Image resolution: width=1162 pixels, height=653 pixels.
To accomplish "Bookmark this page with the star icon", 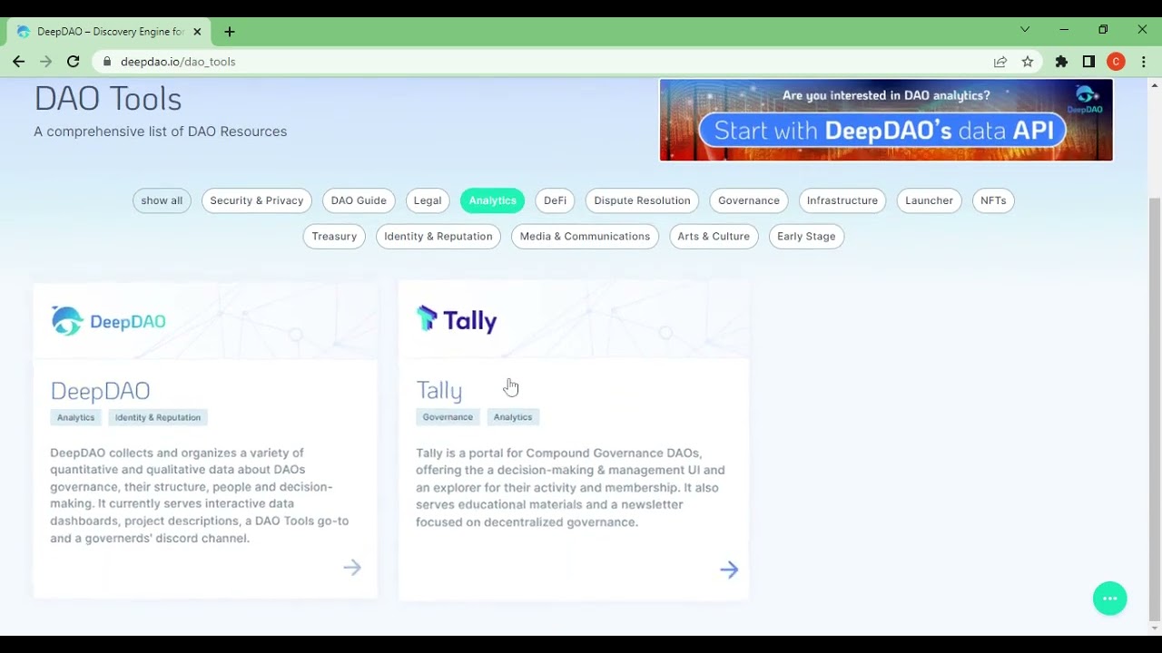I will point(1027,62).
